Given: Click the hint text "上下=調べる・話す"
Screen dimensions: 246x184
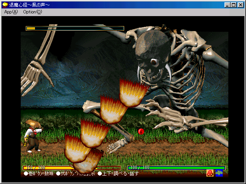Looking at the screenshot, I should (x=118, y=174).
